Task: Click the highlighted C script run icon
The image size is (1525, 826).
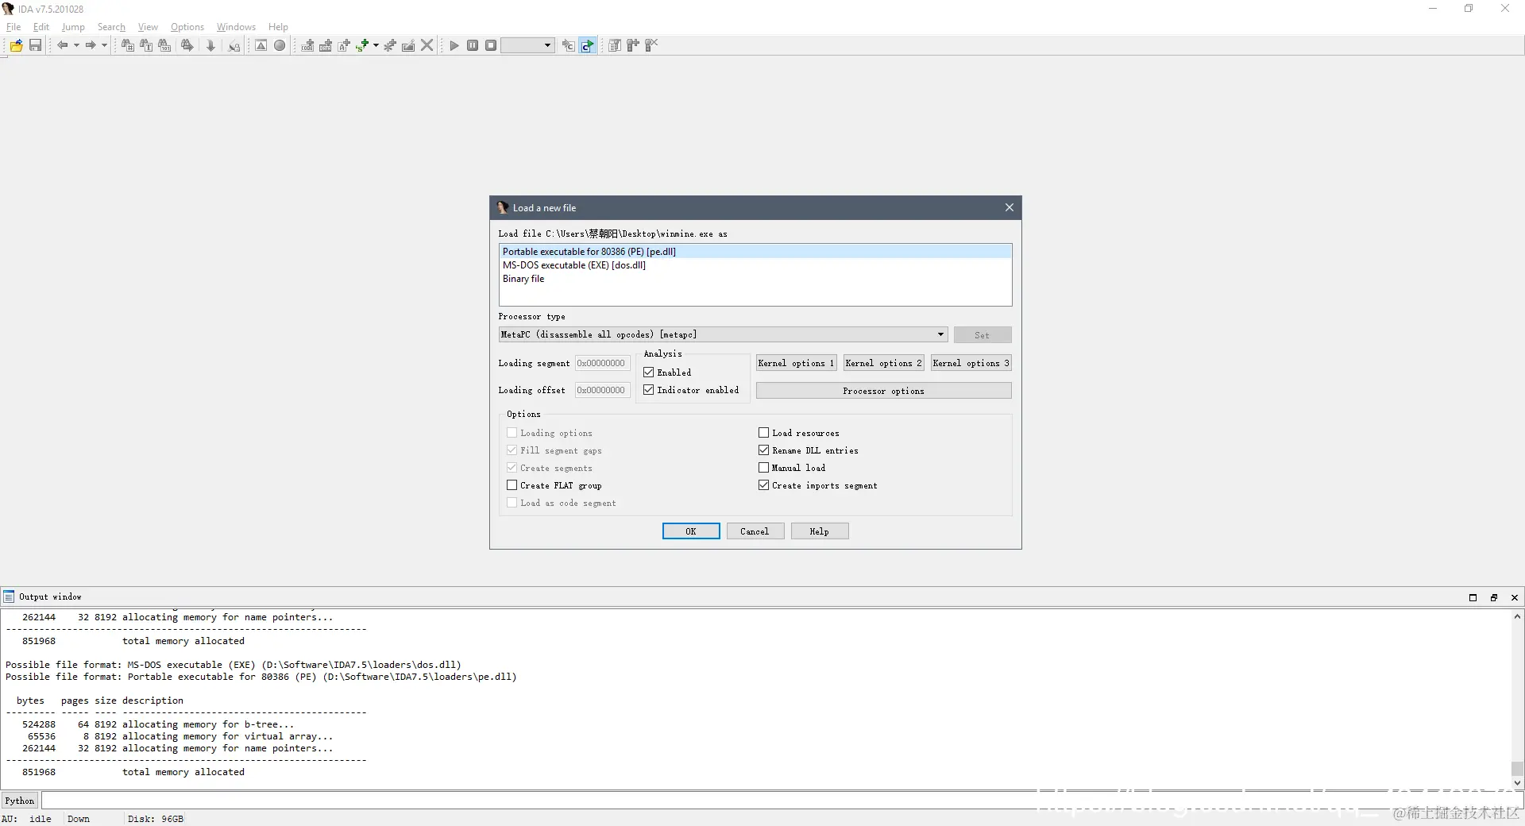Action: 587,45
